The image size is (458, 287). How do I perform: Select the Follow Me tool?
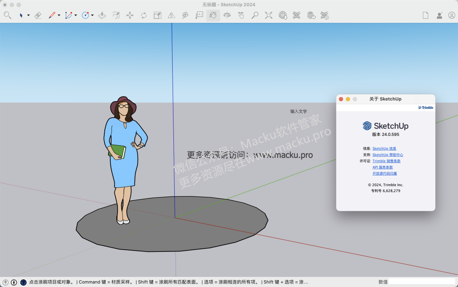[x=116, y=15]
